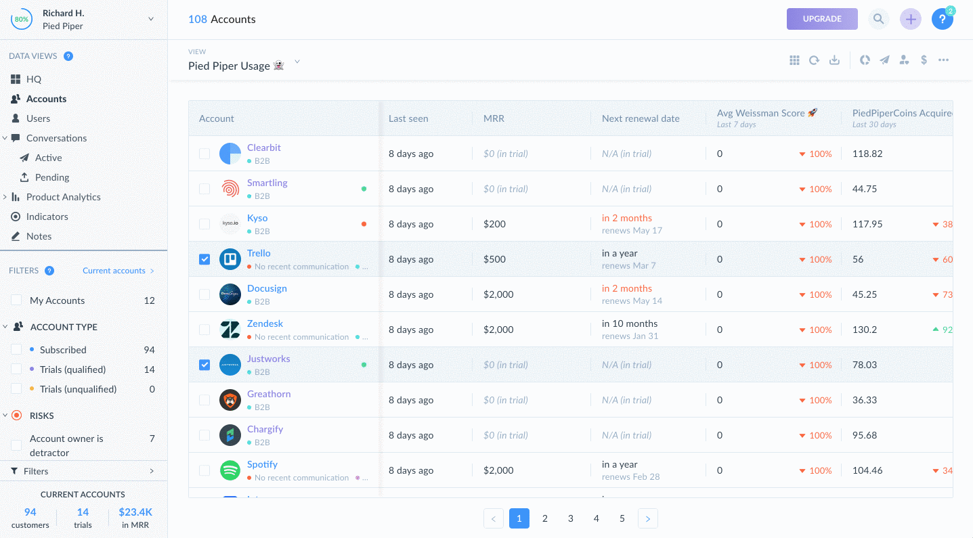The height and width of the screenshot is (538, 973).
Task: Click the Docusign account logo
Action: tap(230, 294)
